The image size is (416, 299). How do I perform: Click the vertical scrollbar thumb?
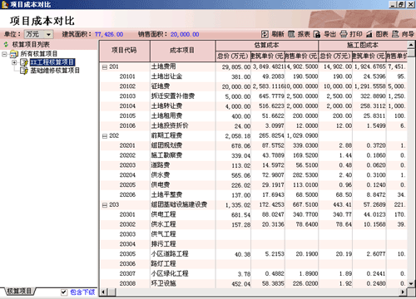[411, 53]
